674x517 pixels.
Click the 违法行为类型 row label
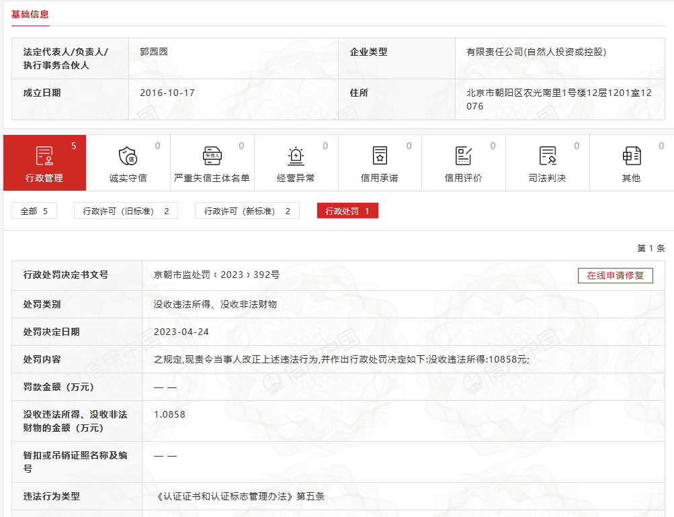point(52,496)
